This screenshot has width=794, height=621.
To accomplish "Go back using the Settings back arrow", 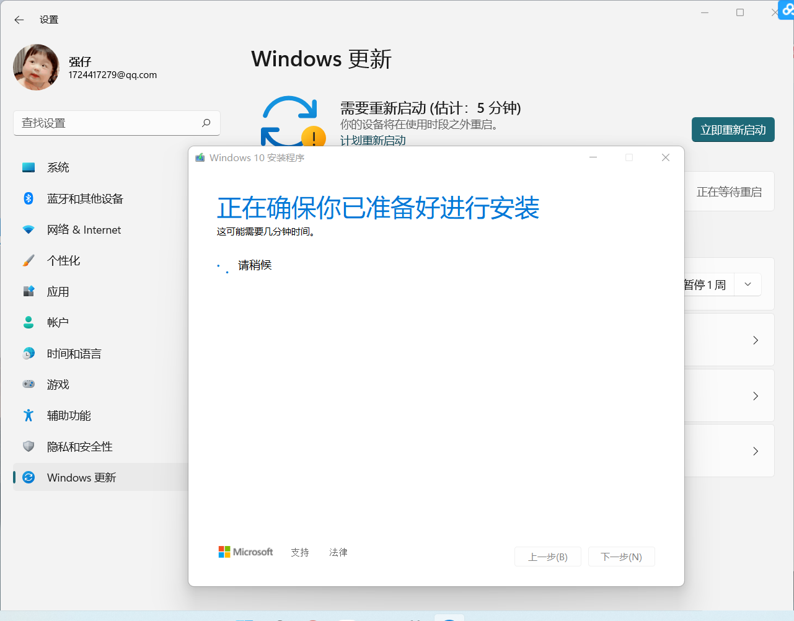I will tap(19, 20).
